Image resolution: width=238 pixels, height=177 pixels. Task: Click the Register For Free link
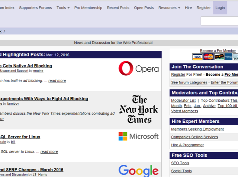(178, 75)
